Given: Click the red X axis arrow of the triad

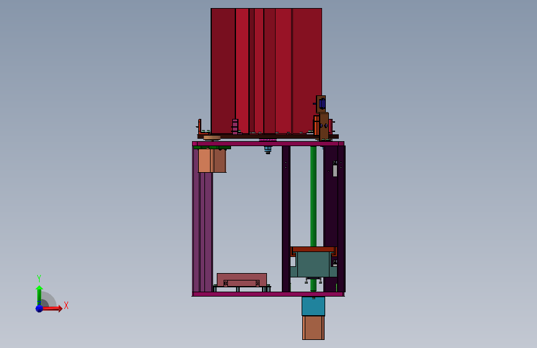Looking at the screenshot, I should click(51, 308).
